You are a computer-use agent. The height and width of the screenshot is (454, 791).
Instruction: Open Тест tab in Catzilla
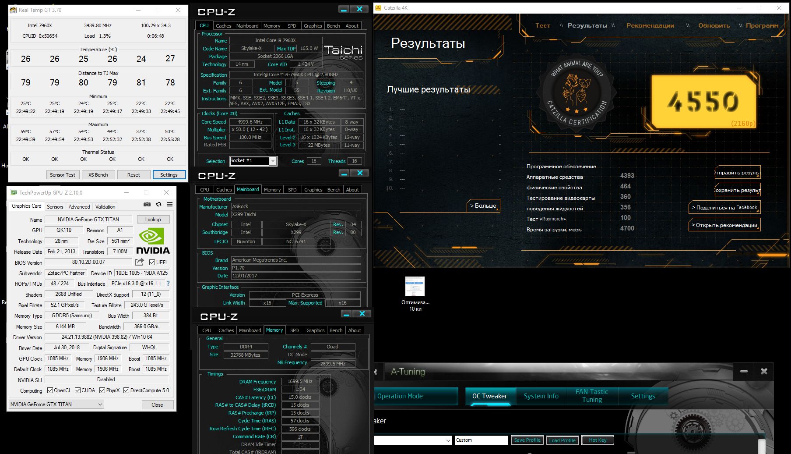543,25
